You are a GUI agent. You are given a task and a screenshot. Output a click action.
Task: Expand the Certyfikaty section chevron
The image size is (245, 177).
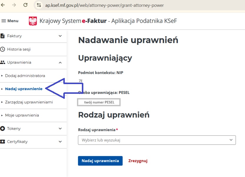point(60,142)
